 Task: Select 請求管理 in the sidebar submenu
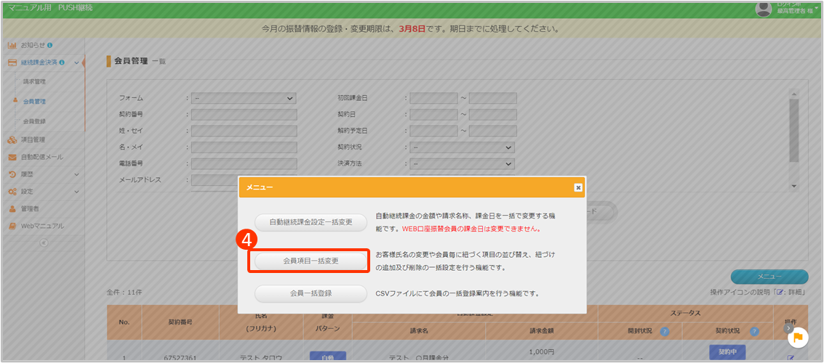tap(34, 81)
